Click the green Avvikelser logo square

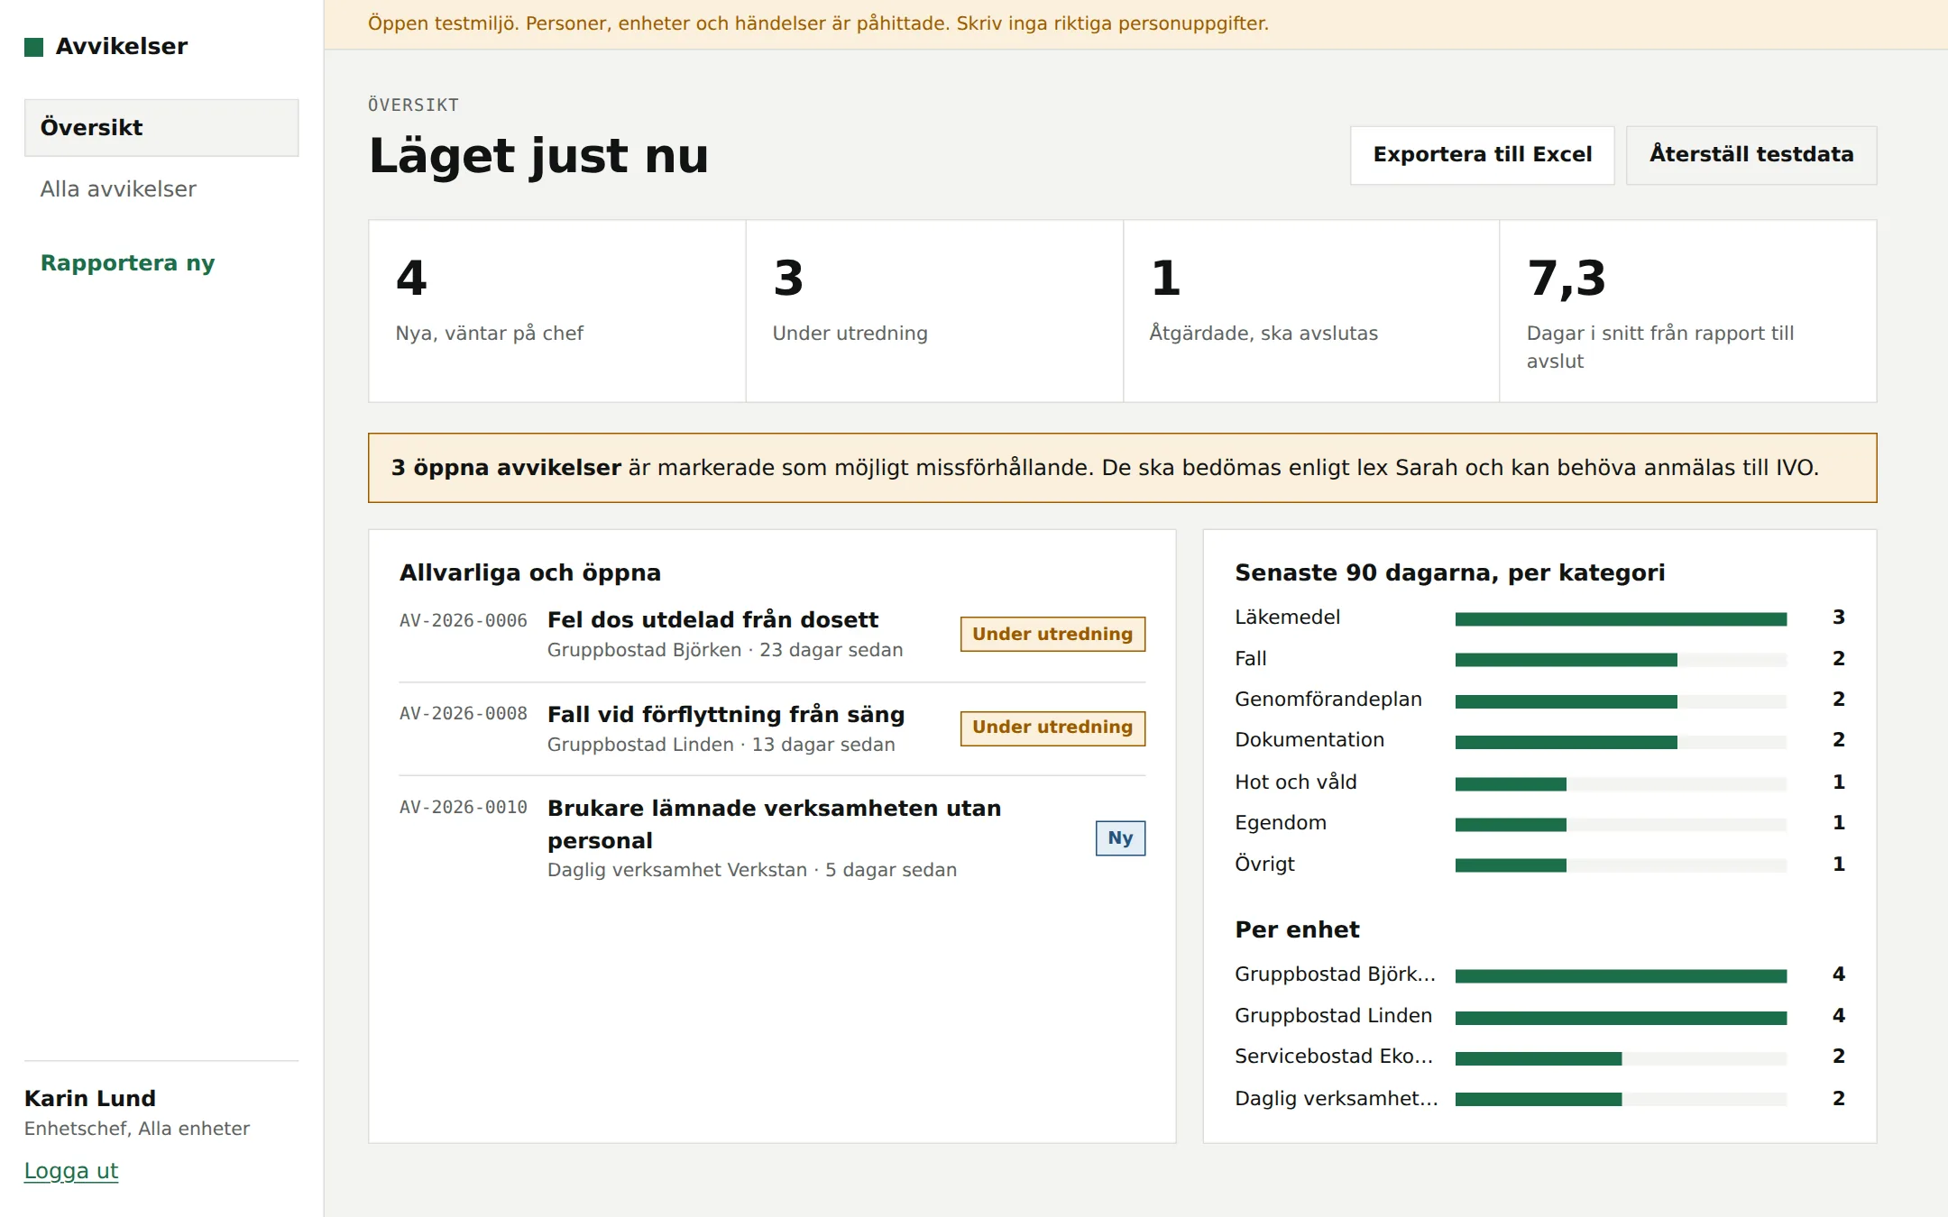point(33,47)
